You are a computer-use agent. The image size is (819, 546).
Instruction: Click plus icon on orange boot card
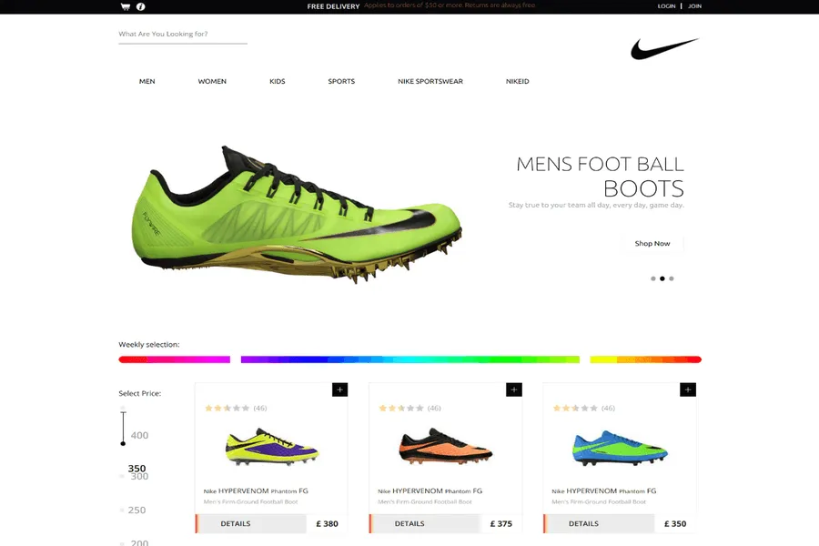pos(513,389)
